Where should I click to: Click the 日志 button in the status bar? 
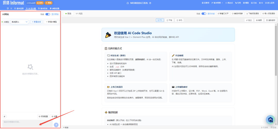click(273, 127)
